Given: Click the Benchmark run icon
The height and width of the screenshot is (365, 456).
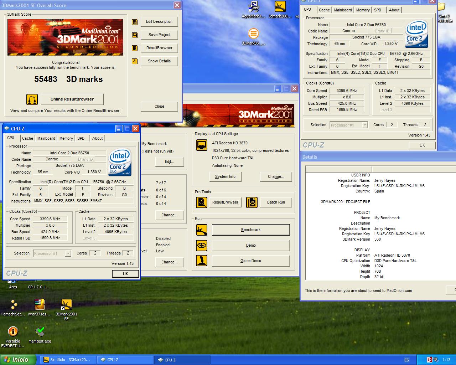Looking at the screenshot, I should 202,230.
